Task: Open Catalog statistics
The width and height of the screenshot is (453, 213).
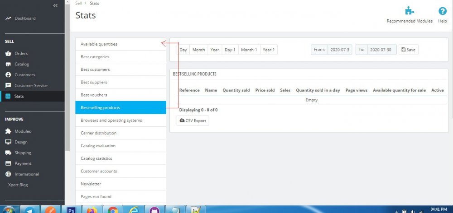Action: (x=121, y=158)
